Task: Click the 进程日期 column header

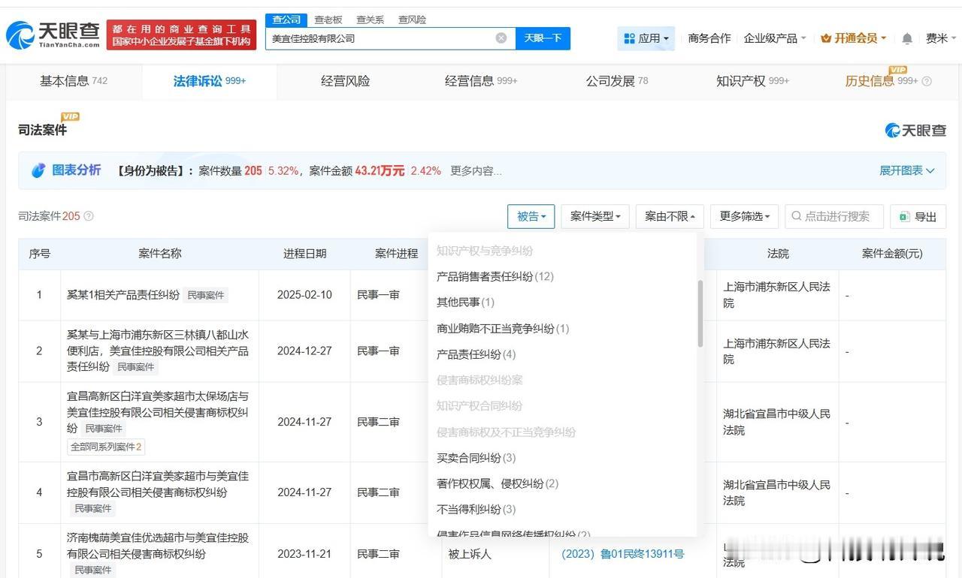Action: pyautogui.click(x=304, y=254)
